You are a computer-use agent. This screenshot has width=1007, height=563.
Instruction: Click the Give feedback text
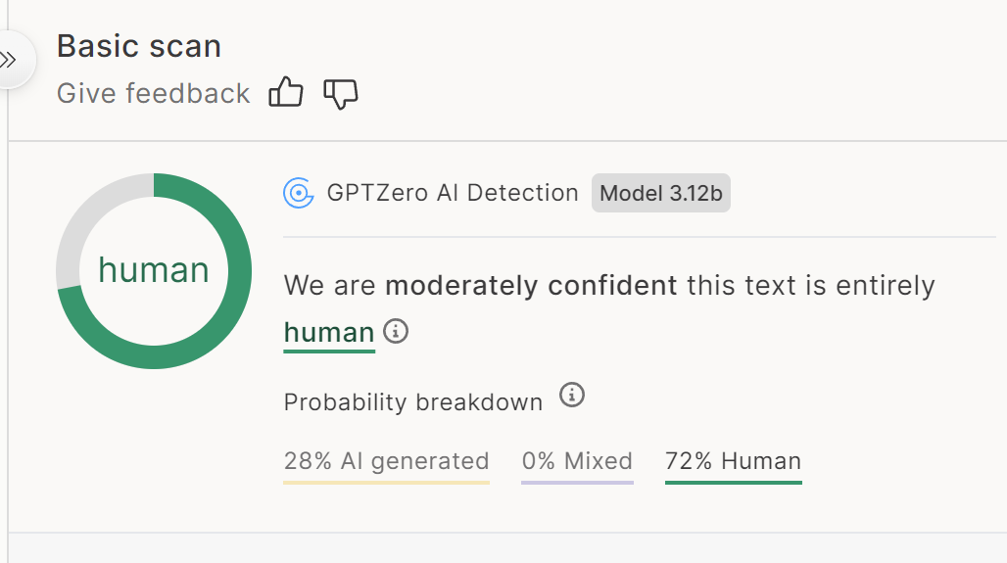click(154, 93)
